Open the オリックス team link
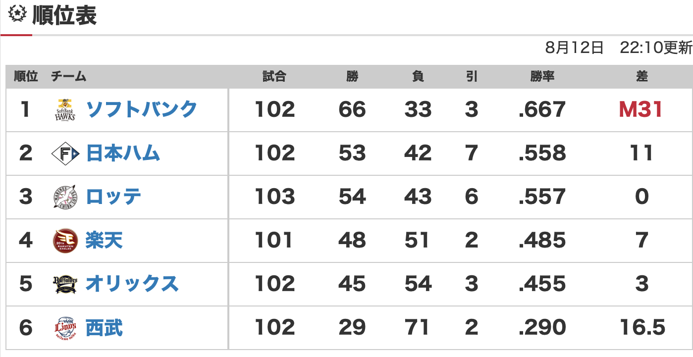The image size is (693, 357). [132, 284]
